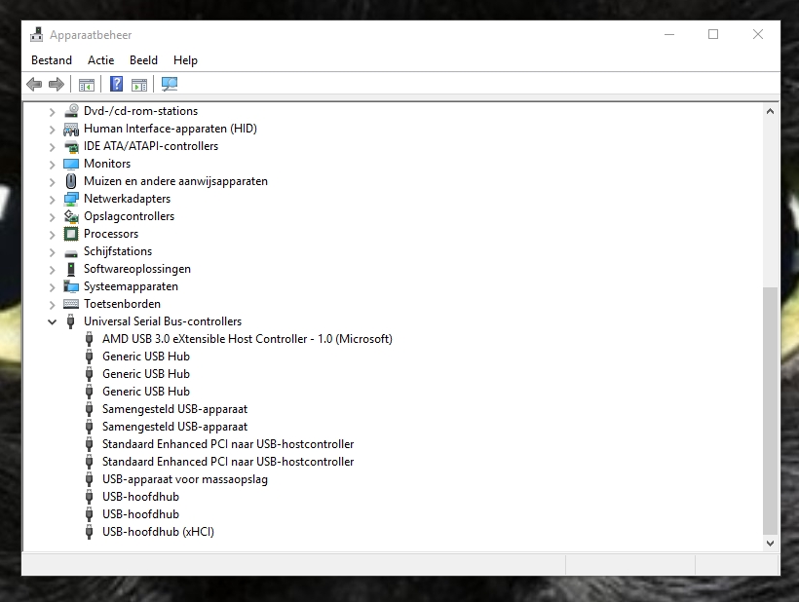Expand the Schijfstations node

pyautogui.click(x=52, y=252)
